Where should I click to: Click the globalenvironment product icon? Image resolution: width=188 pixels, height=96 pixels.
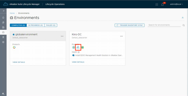point(14,47)
